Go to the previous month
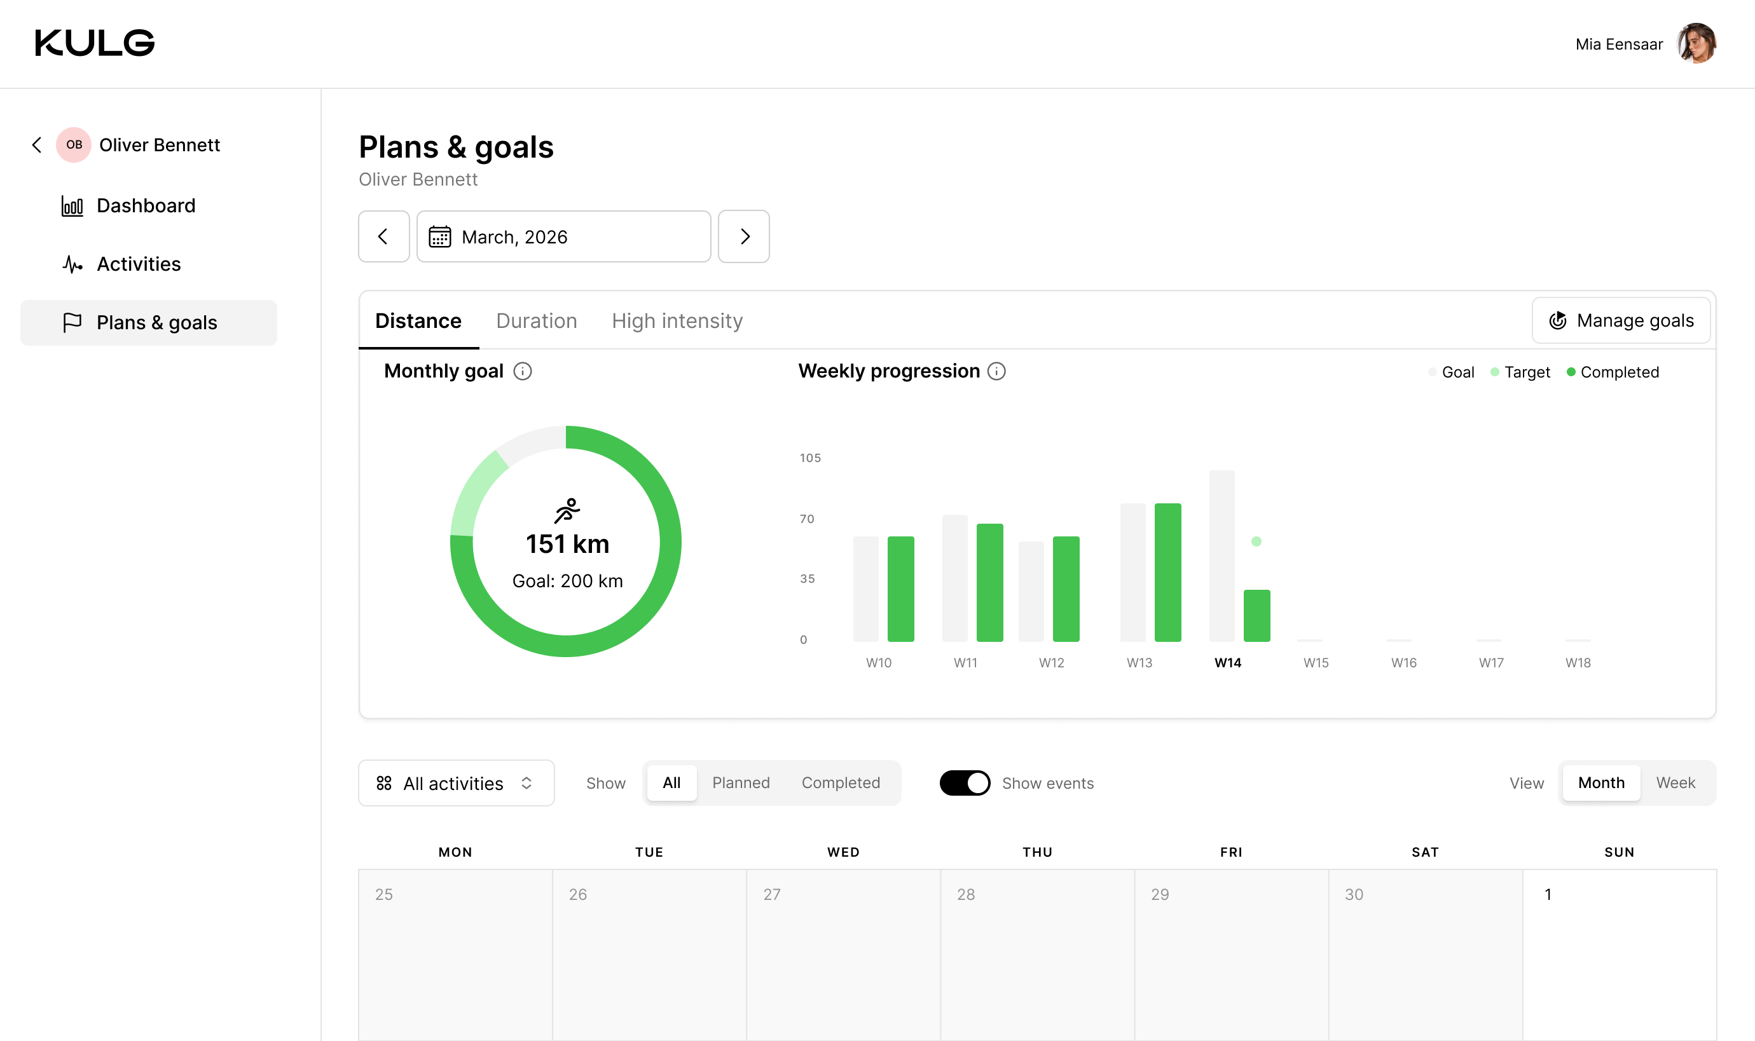This screenshot has width=1755, height=1041. [x=383, y=236]
